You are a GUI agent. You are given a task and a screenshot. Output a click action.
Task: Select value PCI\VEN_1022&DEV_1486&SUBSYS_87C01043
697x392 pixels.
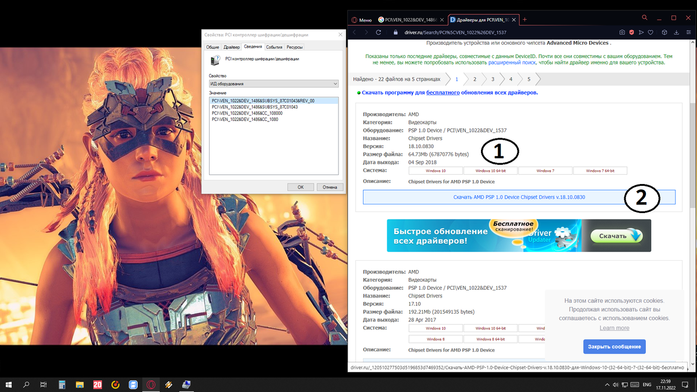coord(255,107)
